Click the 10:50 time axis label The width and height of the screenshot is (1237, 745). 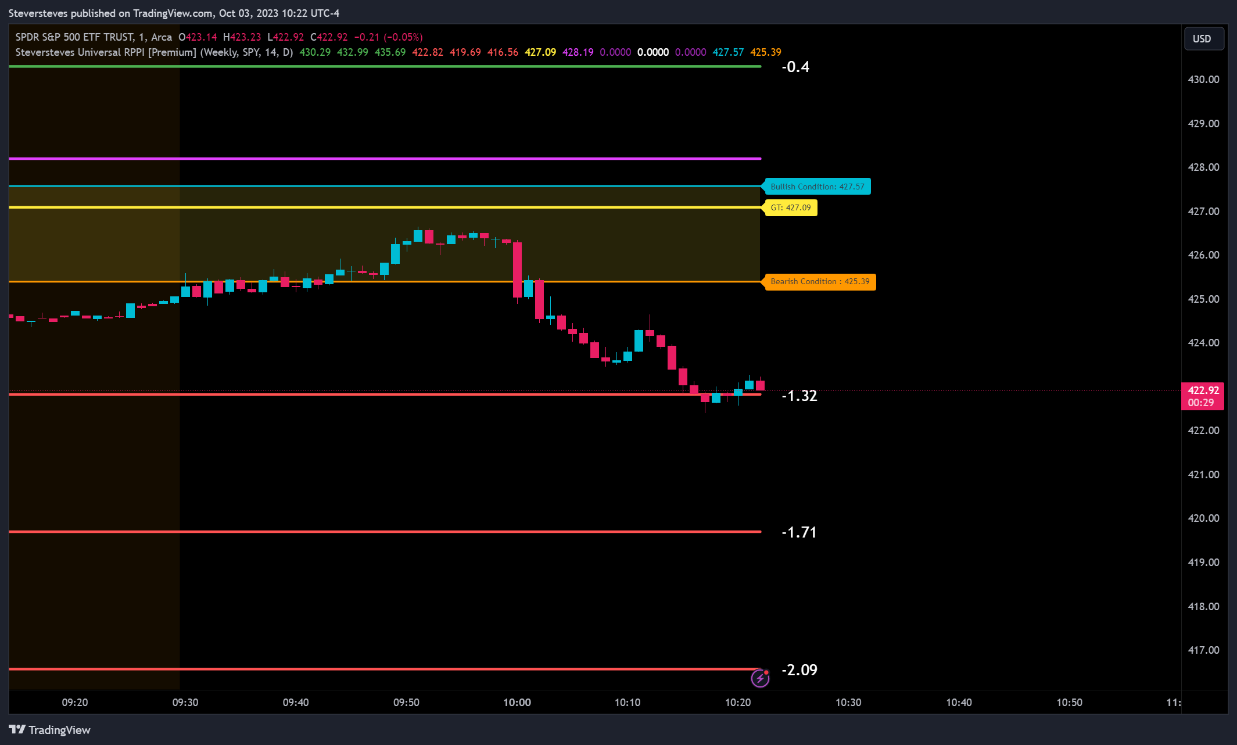tap(1069, 703)
